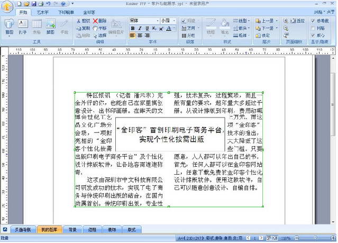Click the red X 删除 delete button
This screenshot has width=338, height=243.
click(x=99, y=21)
